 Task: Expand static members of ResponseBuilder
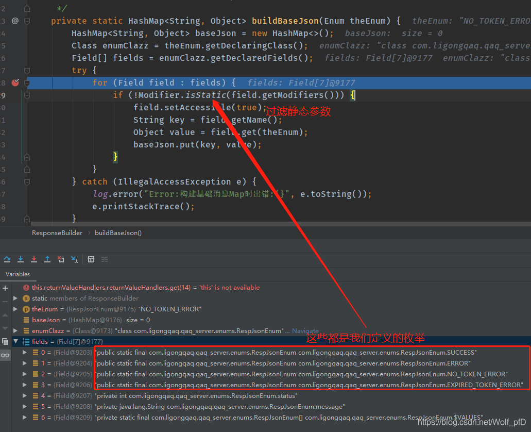point(15,298)
